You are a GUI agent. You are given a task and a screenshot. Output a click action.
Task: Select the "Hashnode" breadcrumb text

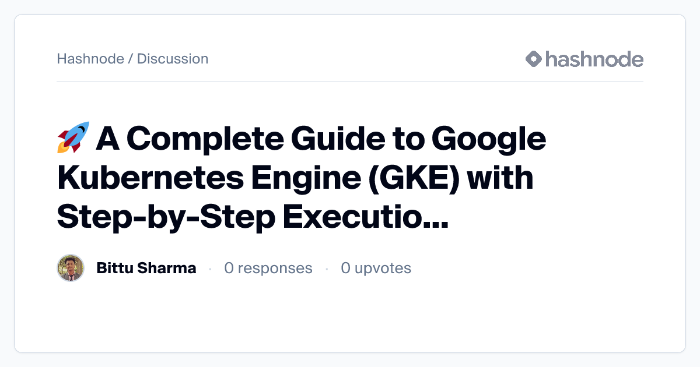[x=90, y=59]
